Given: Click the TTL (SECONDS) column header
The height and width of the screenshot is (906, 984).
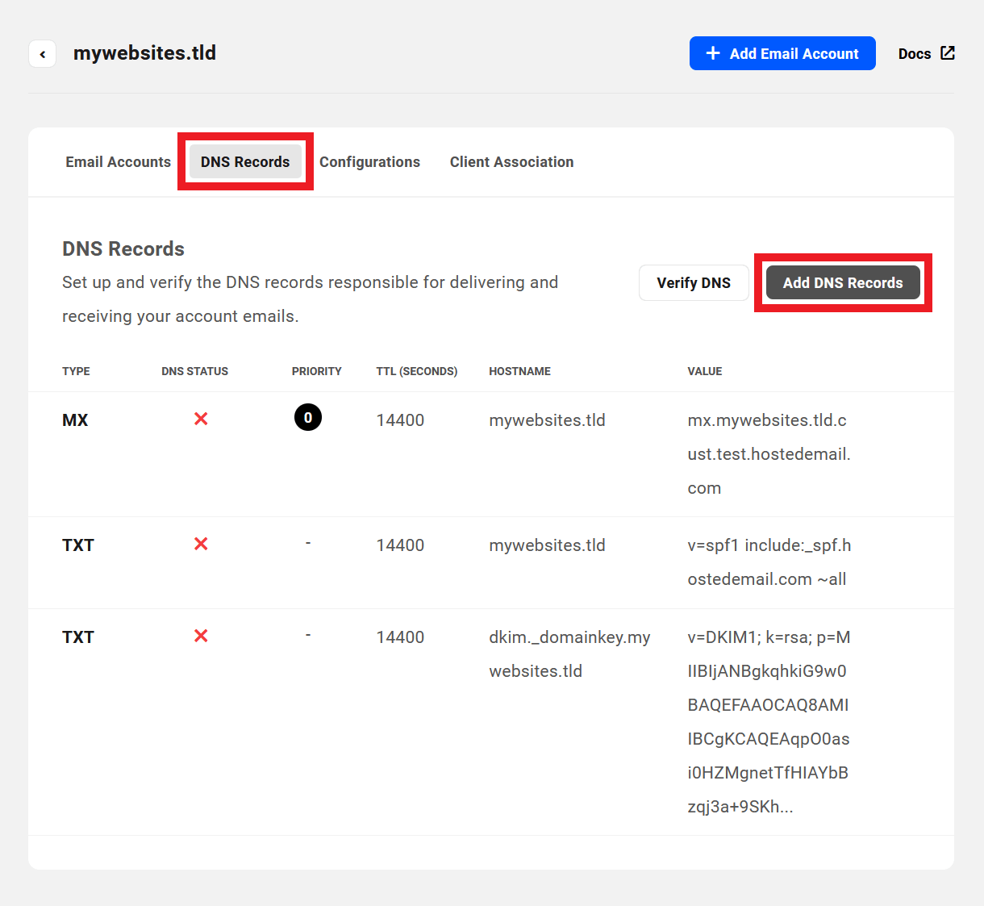Looking at the screenshot, I should (x=417, y=371).
